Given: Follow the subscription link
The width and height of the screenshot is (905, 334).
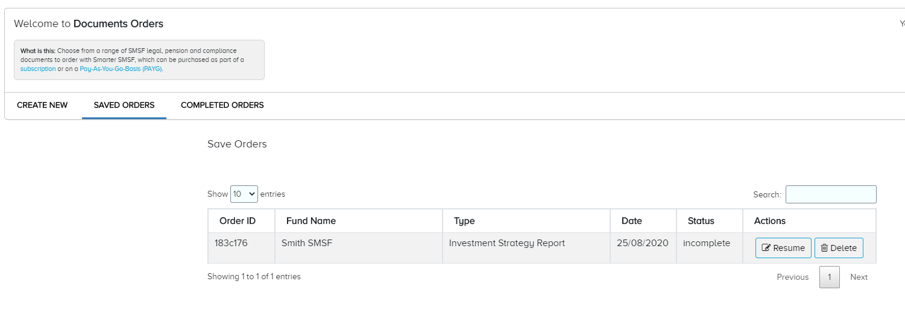Looking at the screenshot, I should [38, 69].
